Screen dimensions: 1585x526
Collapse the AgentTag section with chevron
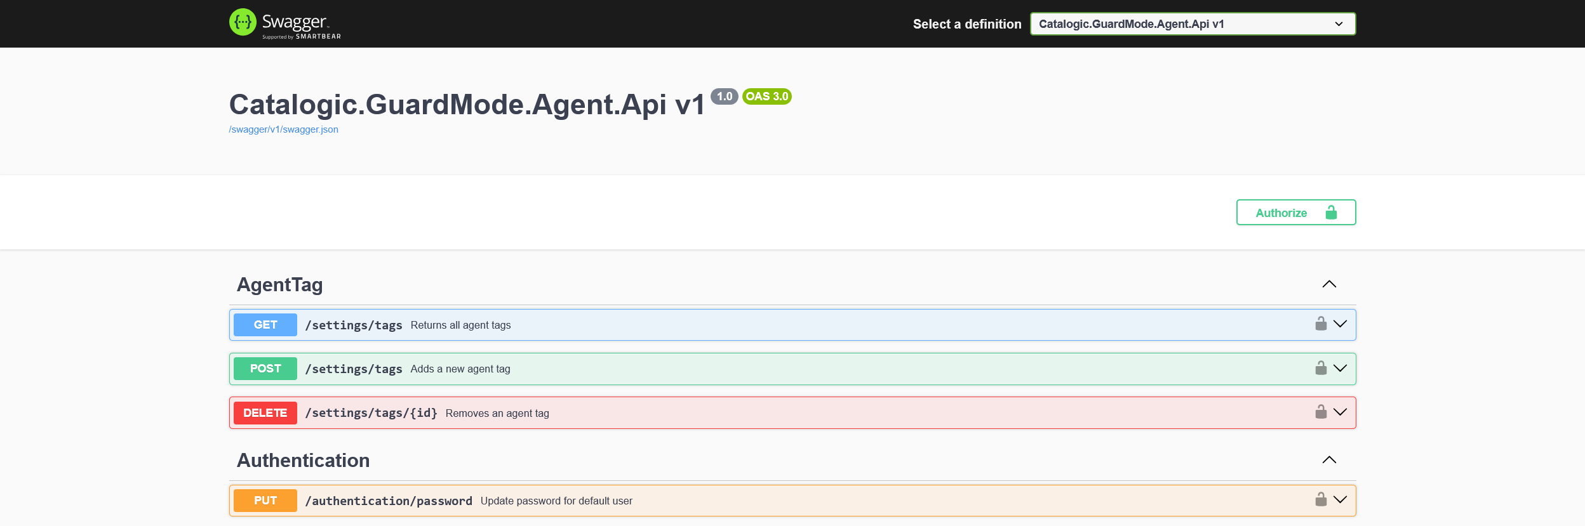tap(1329, 284)
